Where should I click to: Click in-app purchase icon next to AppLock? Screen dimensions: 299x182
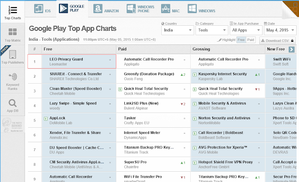pyautogui.click(x=46, y=119)
